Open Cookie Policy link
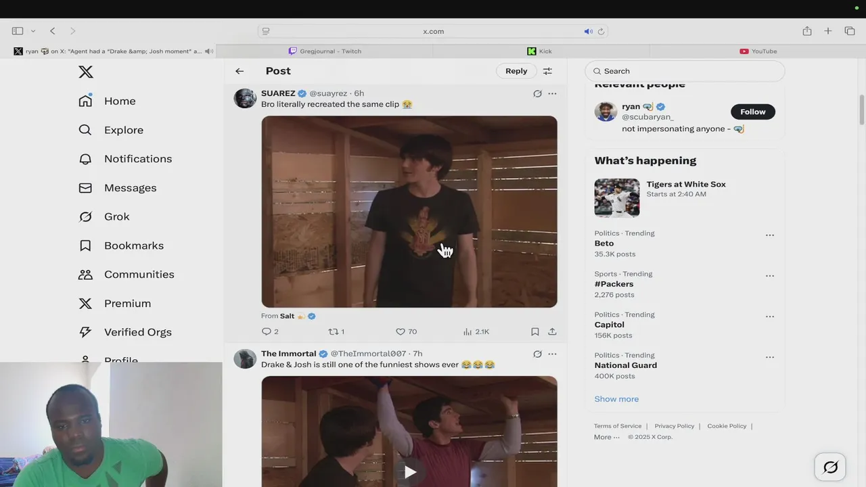866x487 pixels. [x=727, y=426]
